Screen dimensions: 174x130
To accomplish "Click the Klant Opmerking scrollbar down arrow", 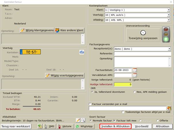I will 83,42.
